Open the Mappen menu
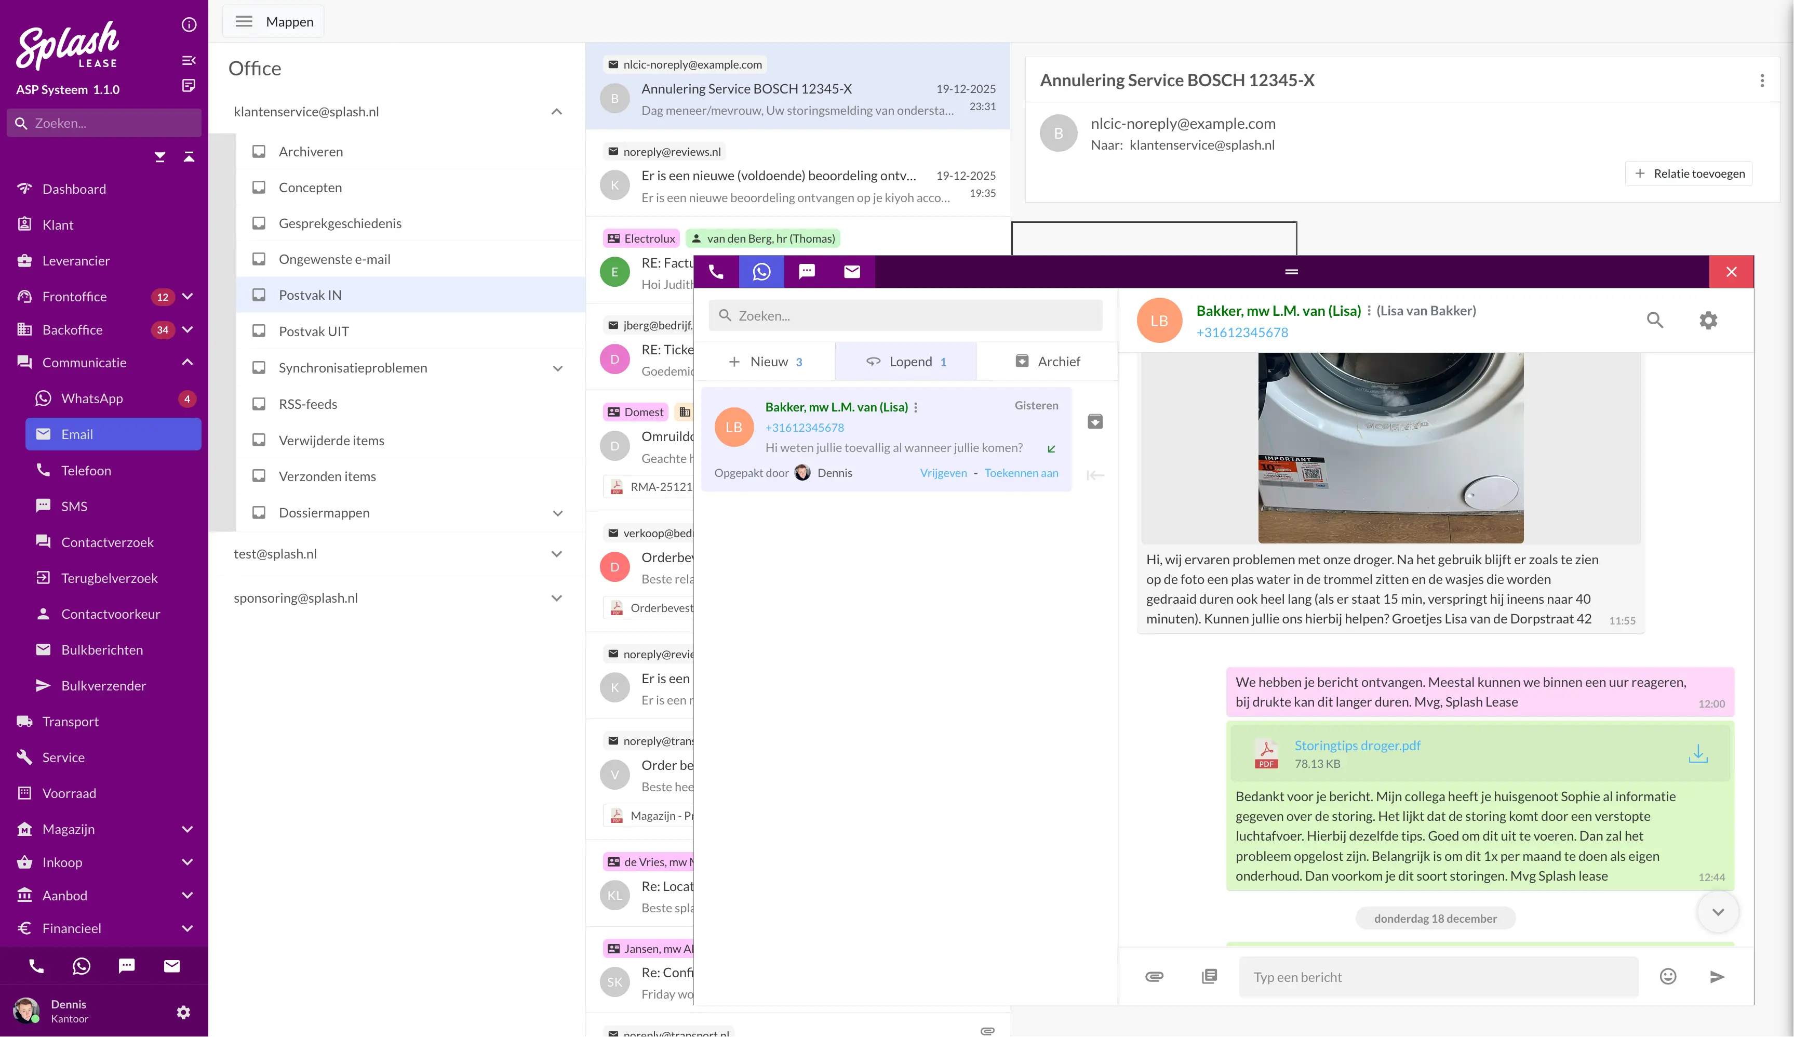 pos(273,21)
